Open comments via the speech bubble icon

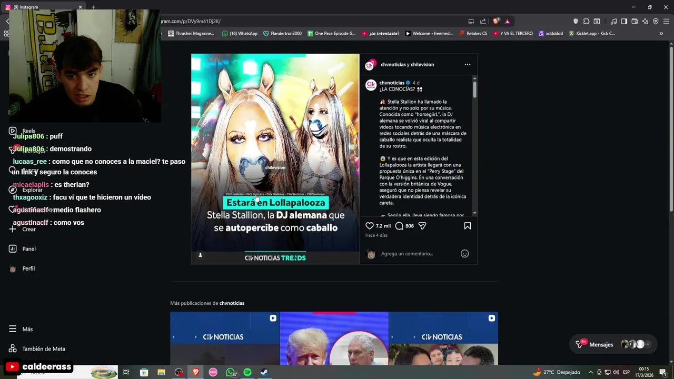[399, 226]
